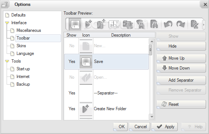209x134 pixels.
Task: Click the Description column header
Action: click(x=121, y=35)
